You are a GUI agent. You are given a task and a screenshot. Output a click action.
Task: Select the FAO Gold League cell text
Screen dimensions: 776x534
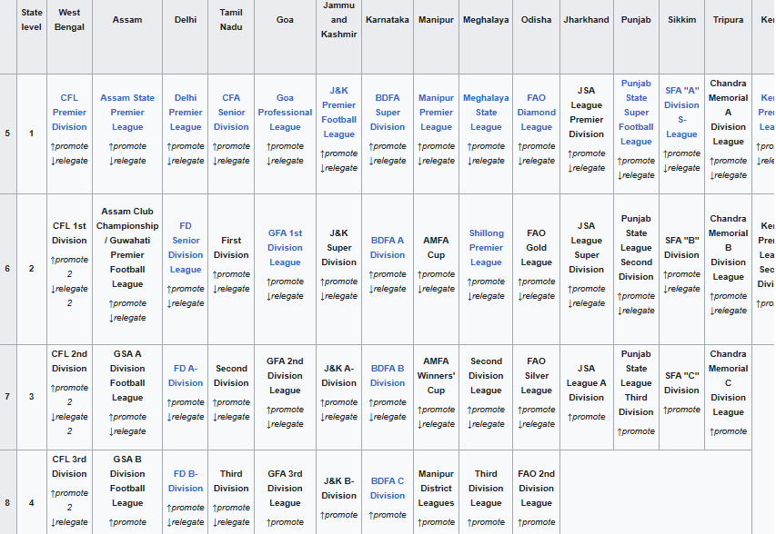tap(537, 248)
